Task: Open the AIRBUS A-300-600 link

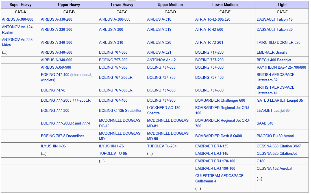Action: (115, 19)
